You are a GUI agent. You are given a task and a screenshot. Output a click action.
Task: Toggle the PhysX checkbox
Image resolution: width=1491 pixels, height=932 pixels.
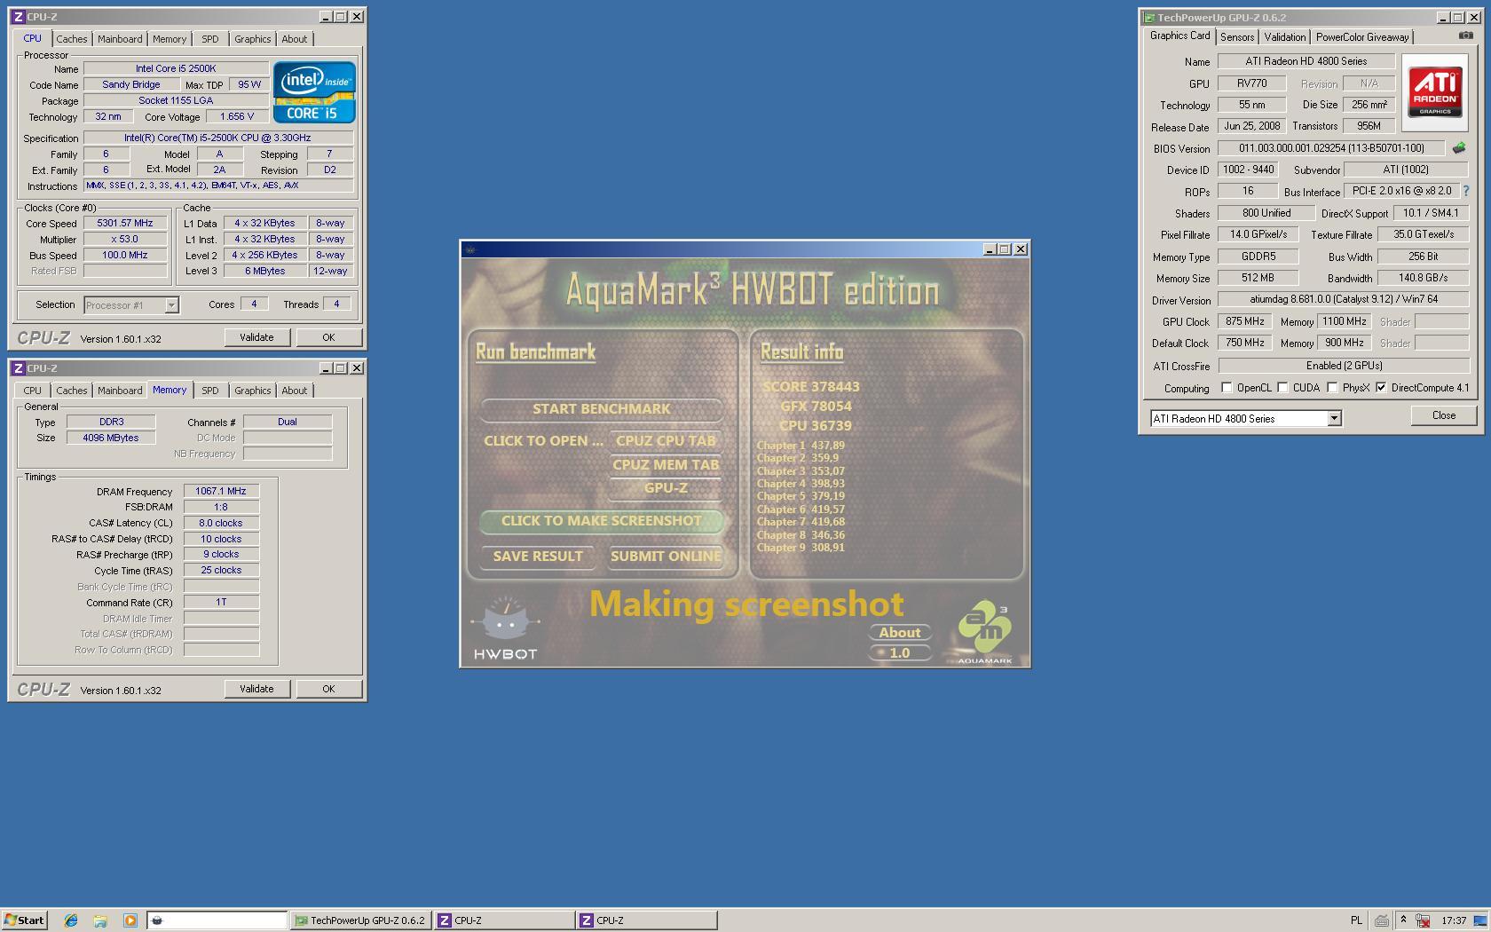tap(1332, 388)
